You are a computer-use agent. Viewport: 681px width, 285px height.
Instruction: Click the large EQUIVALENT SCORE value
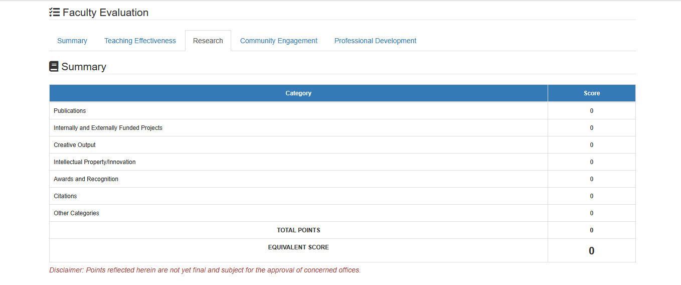pyautogui.click(x=592, y=251)
